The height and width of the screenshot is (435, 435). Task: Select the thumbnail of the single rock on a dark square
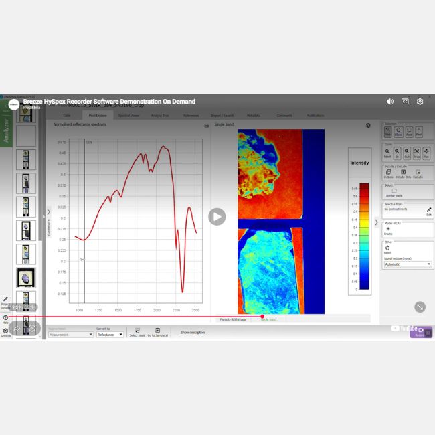26,278
